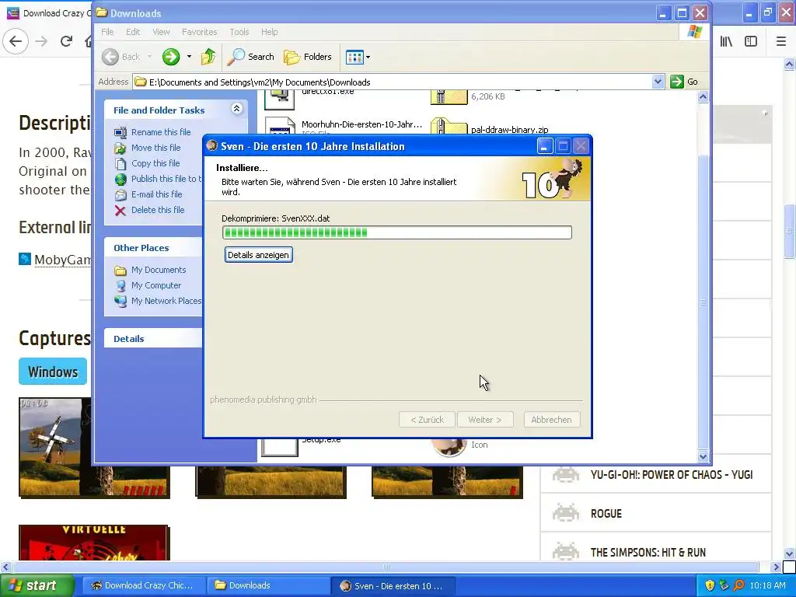This screenshot has height=597, width=796.
Task: Click the Go button
Action: coord(684,82)
